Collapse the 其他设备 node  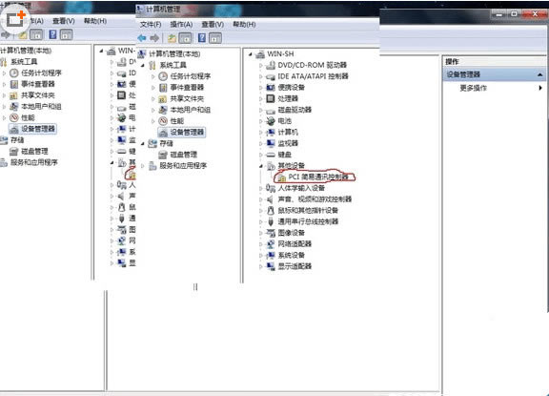[261, 166]
